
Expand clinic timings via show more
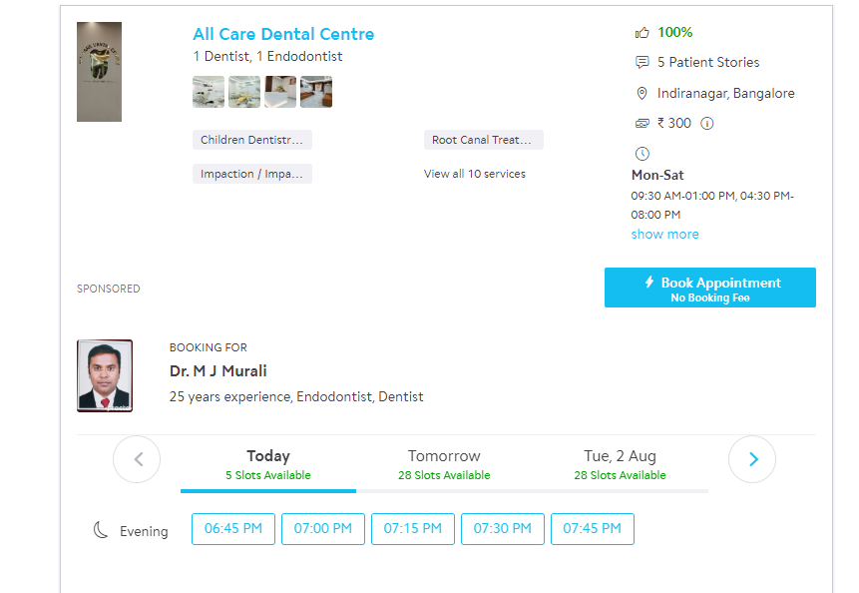pos(664,235)
